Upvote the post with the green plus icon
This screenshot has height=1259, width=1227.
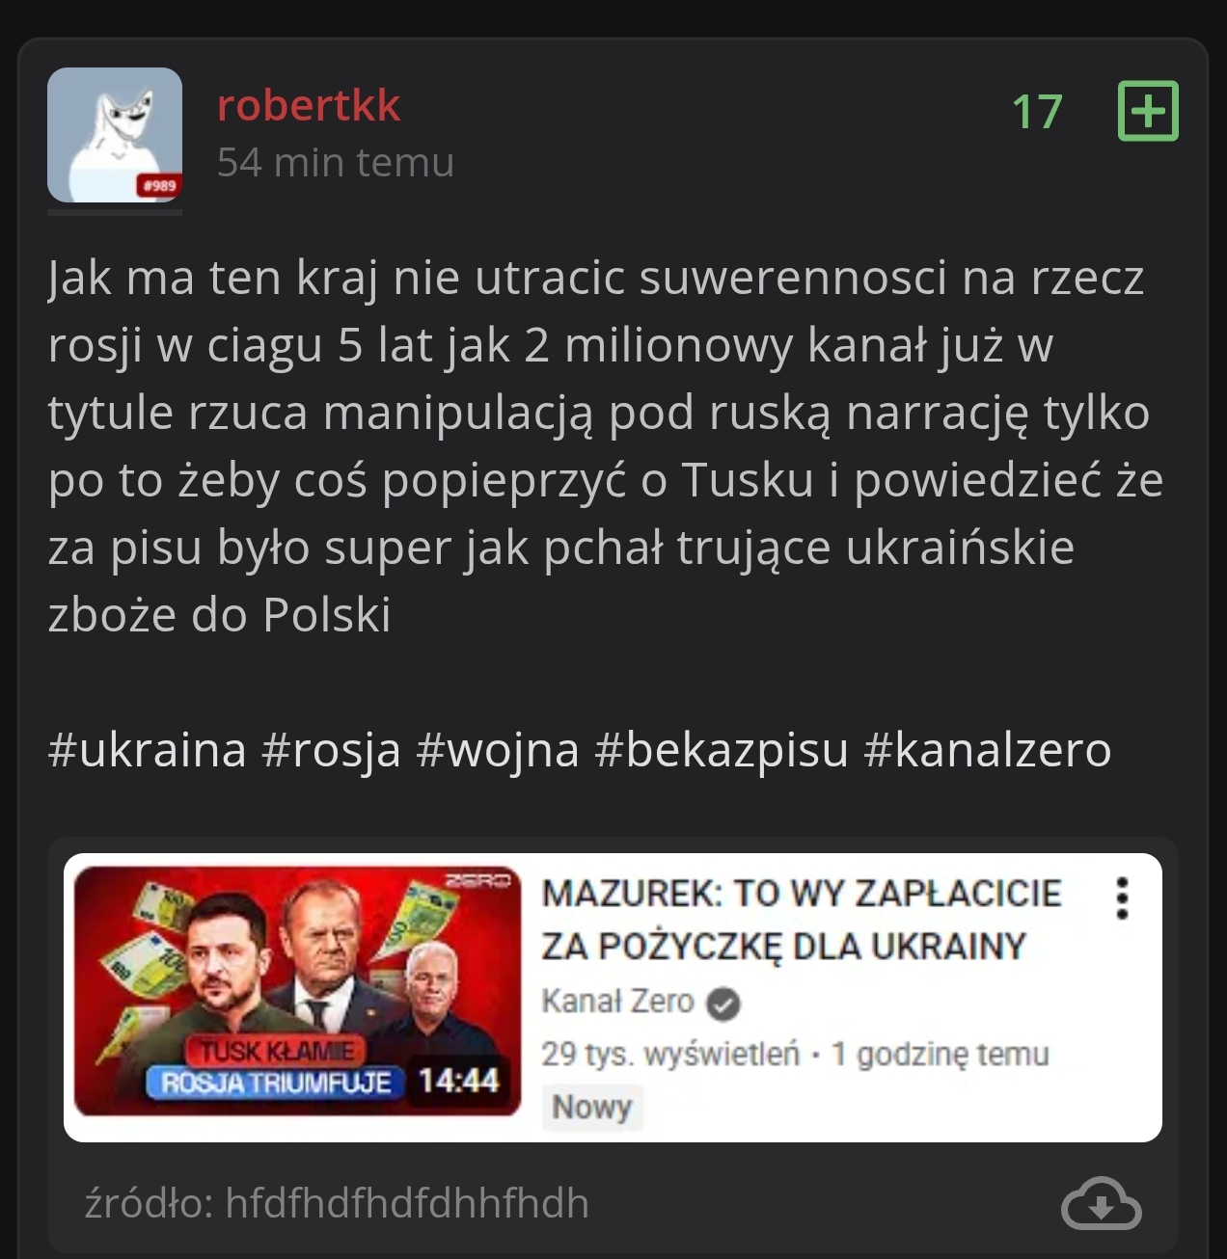1148,111
